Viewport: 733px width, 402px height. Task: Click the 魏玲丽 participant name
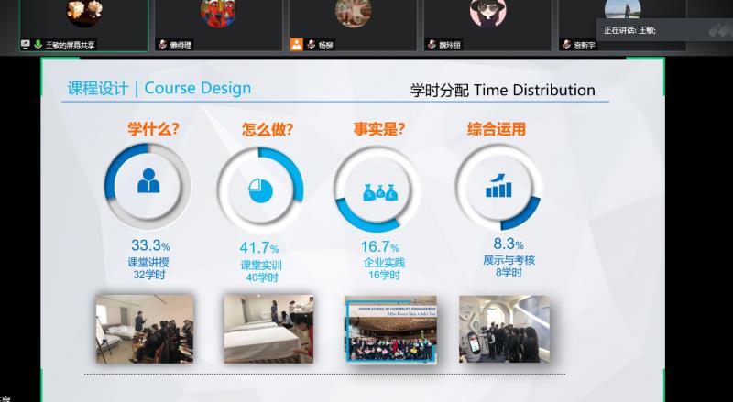click(x=450, y=45)
